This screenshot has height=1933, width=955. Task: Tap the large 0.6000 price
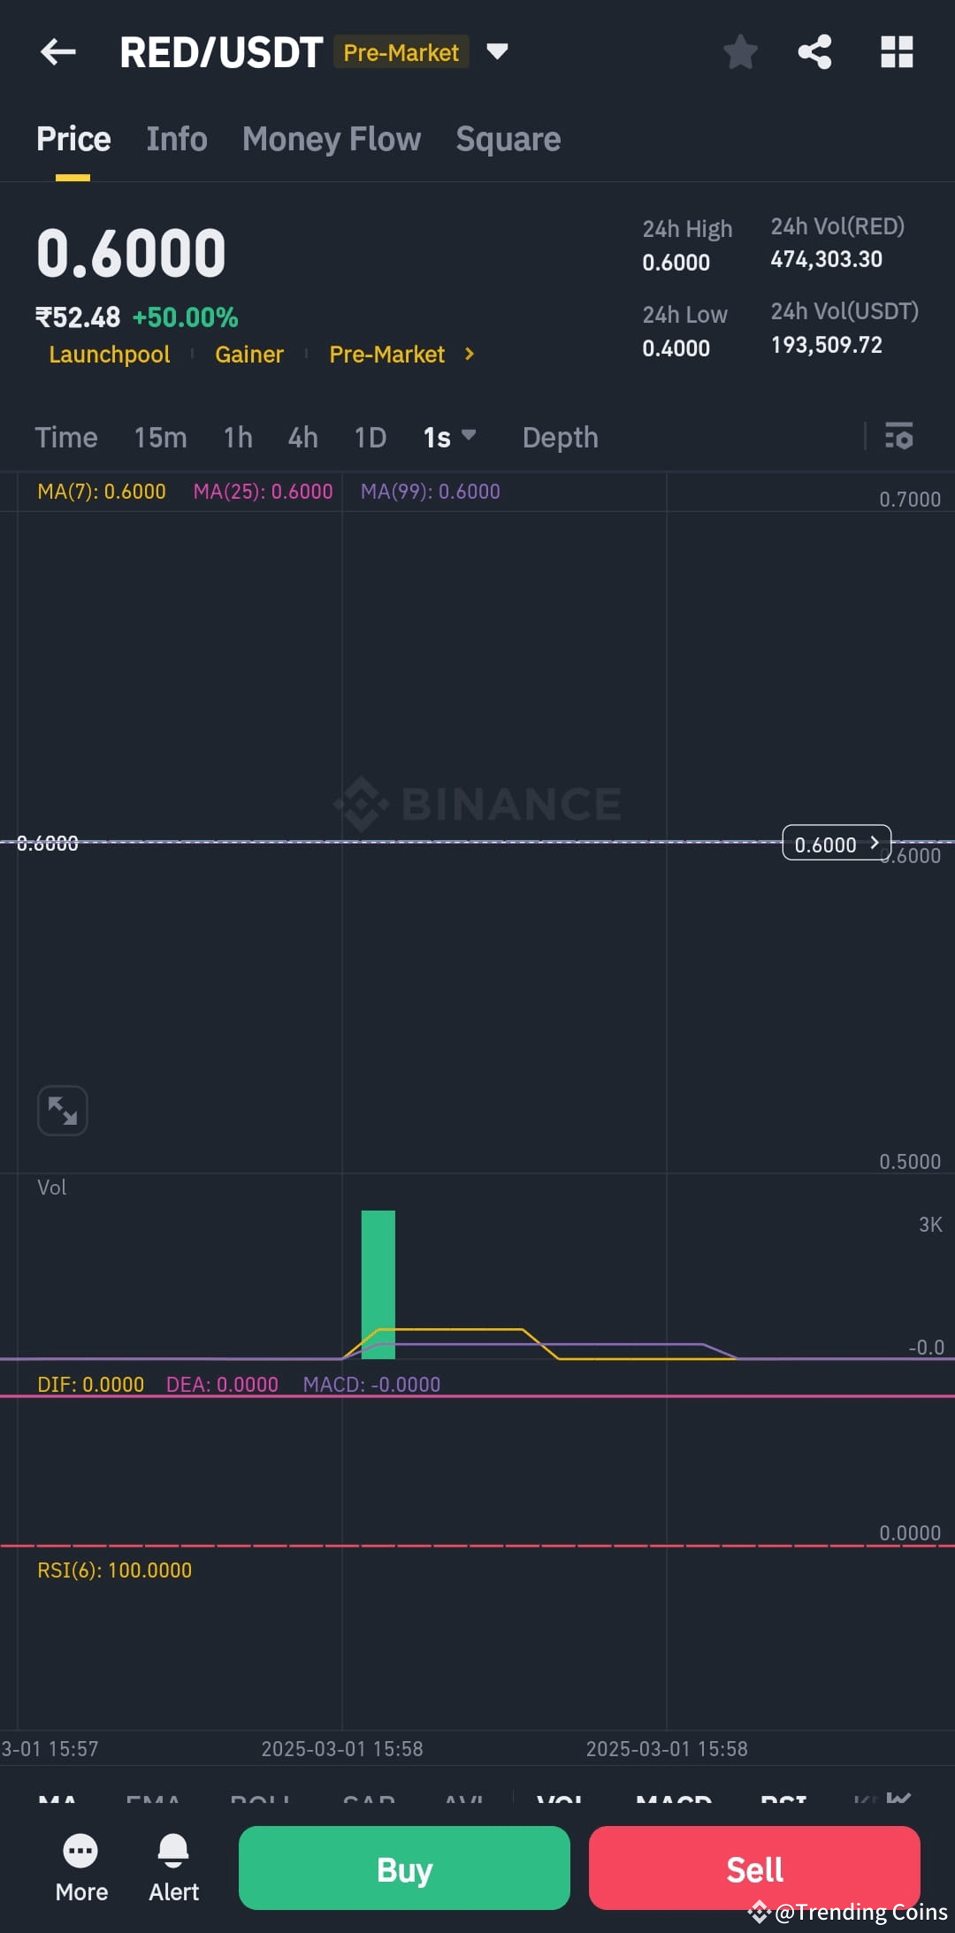(131, 253)
